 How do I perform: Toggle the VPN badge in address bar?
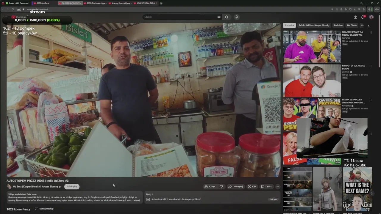(x=19, y=10)
